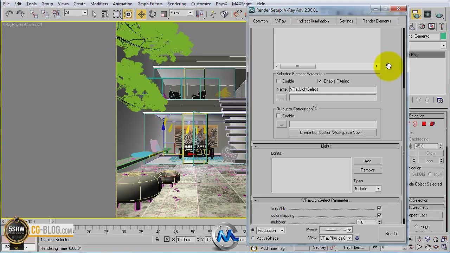Select the Production radio button
450x253 pixels.
pyautogui.click(x=253, y=230)
